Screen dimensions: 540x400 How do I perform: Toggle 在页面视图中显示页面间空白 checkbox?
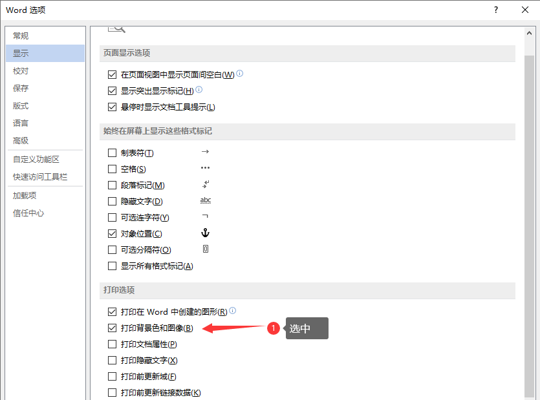click(x=113, y=74)
